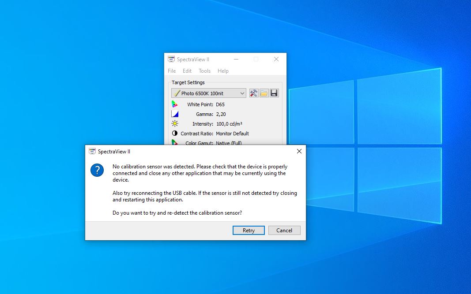Click the open target folder icon
The height and width of the screenshot is (294, 471).
click(264, 93)
